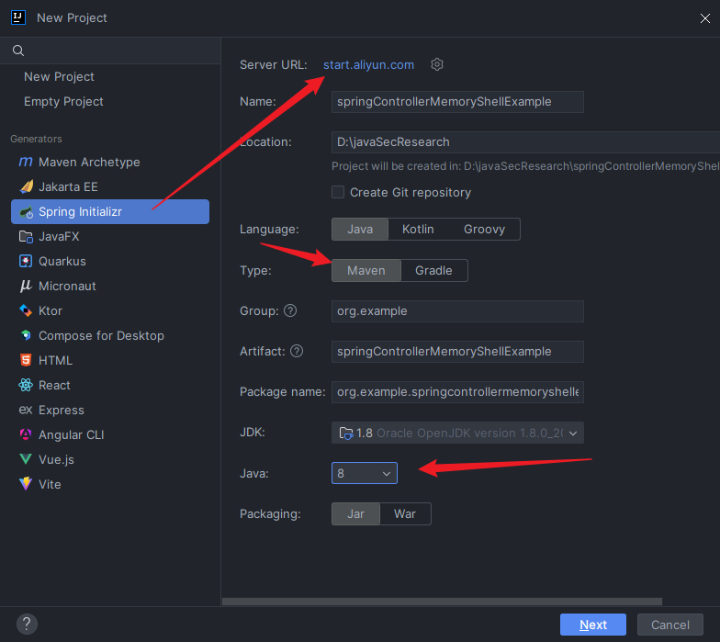Click the Cancel button

click(670, 625)
